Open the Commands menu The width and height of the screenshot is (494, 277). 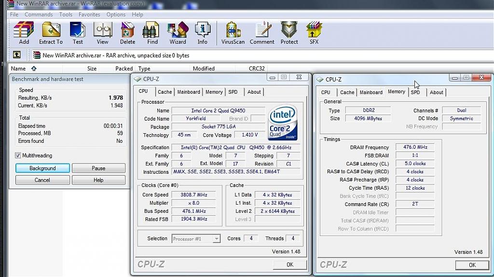point(39,14)
